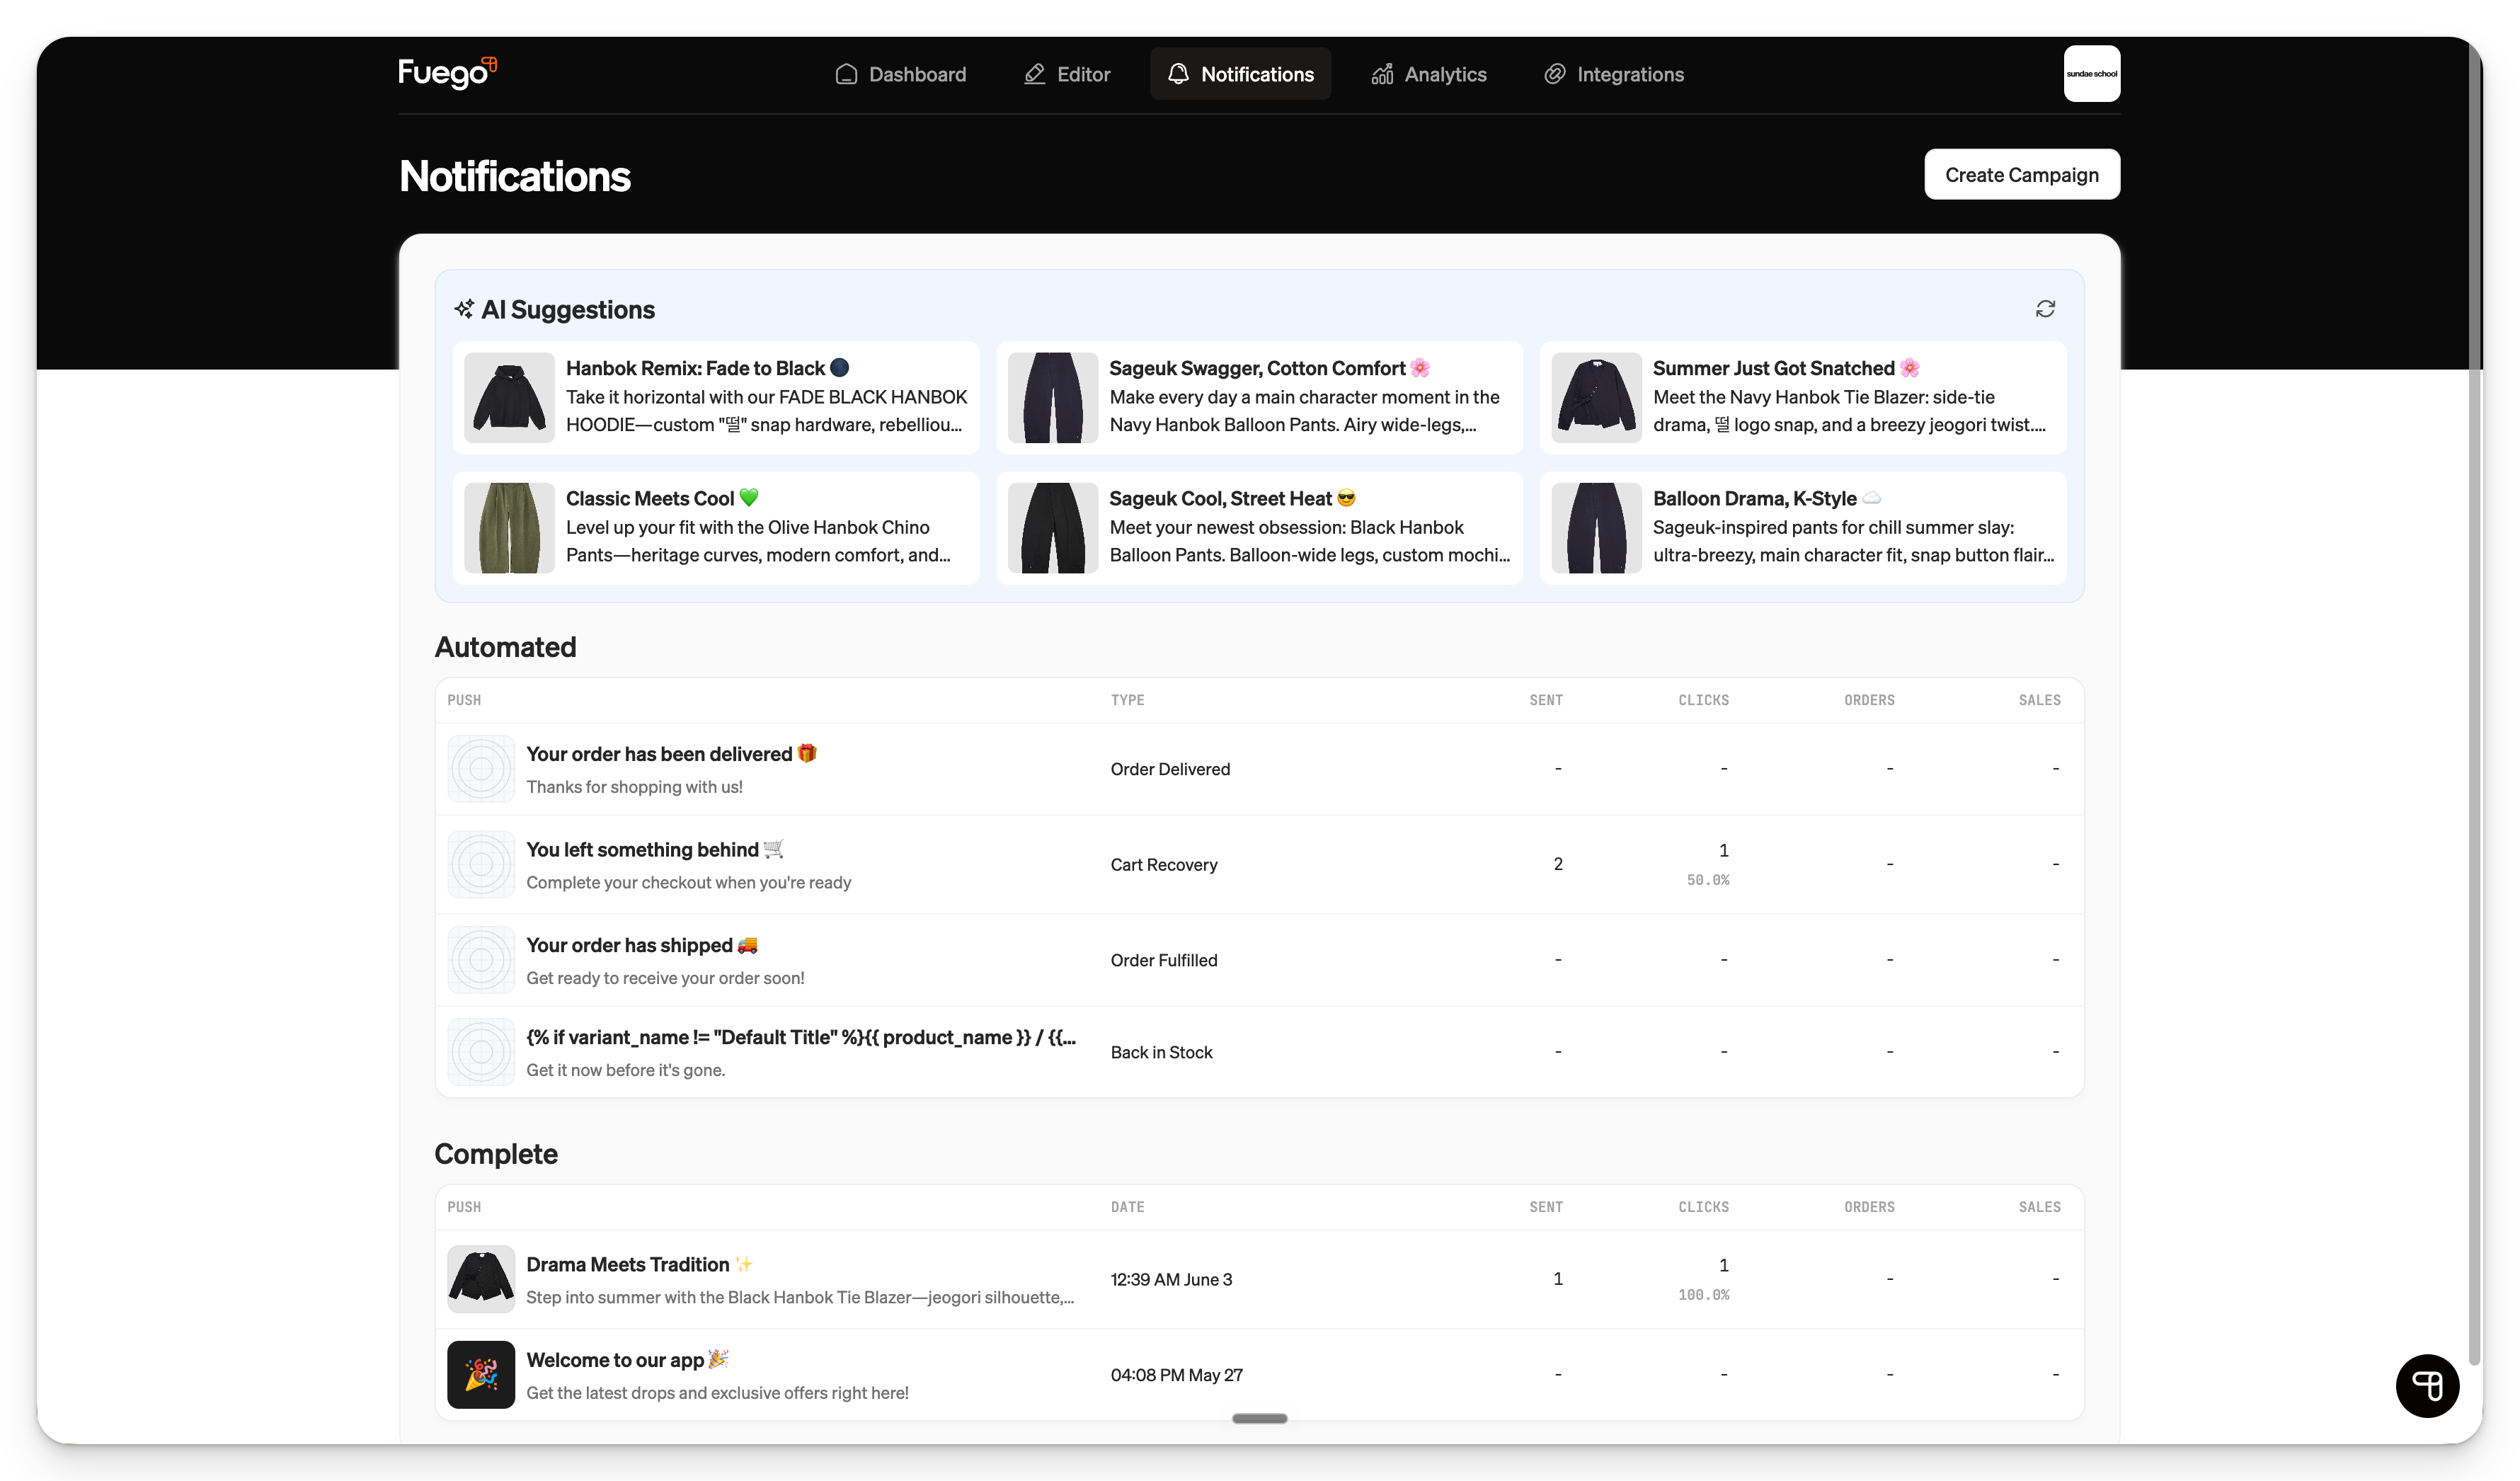Viewport: 2520px width, 1481px height.
Task: Select Hanbok Remix: Fade to Black suggestion
Action: point(716,397)
